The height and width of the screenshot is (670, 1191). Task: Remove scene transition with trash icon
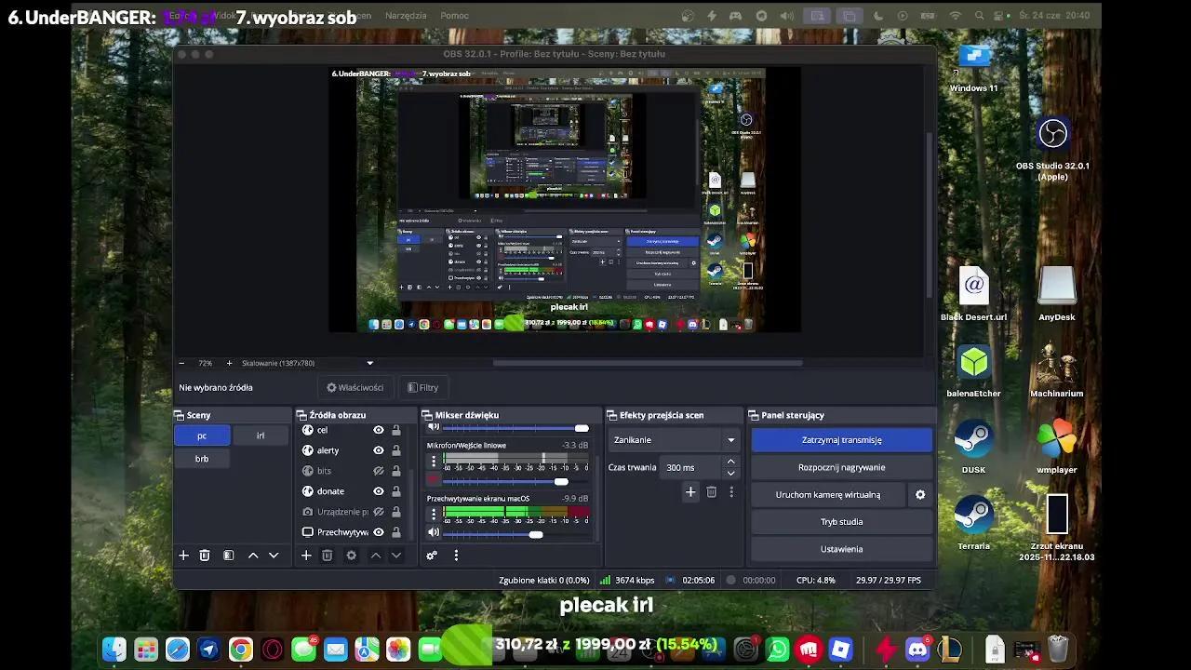click(712, 492)
